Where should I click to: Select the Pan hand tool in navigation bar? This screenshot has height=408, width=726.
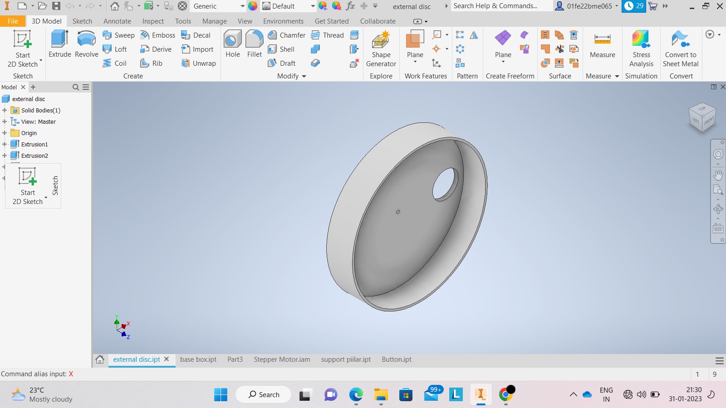pyautogui.click(x=718, y=175)
